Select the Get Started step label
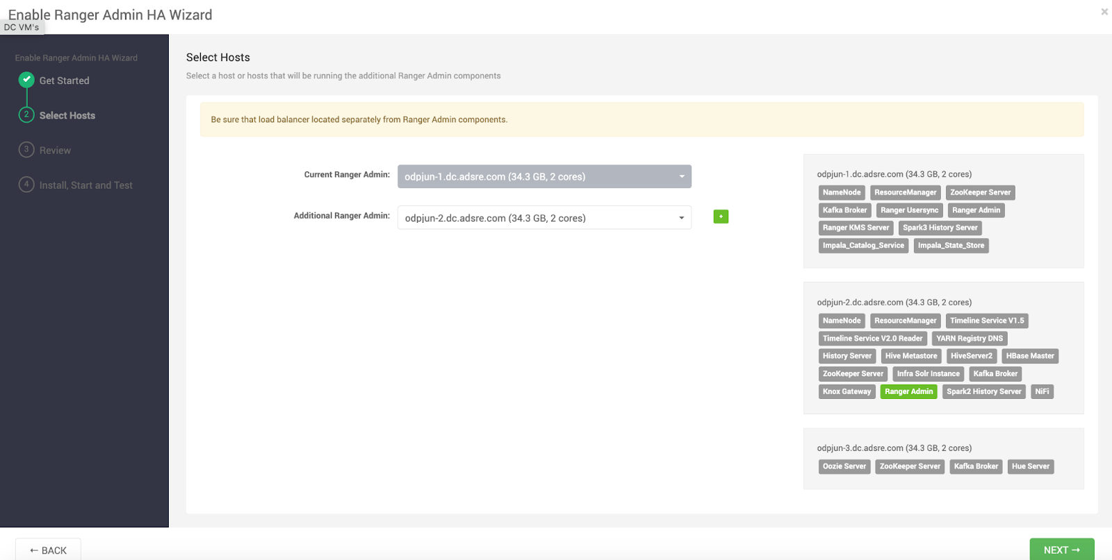The width and height of the screenshot is (1112, 560). click(x=65, y=80)
